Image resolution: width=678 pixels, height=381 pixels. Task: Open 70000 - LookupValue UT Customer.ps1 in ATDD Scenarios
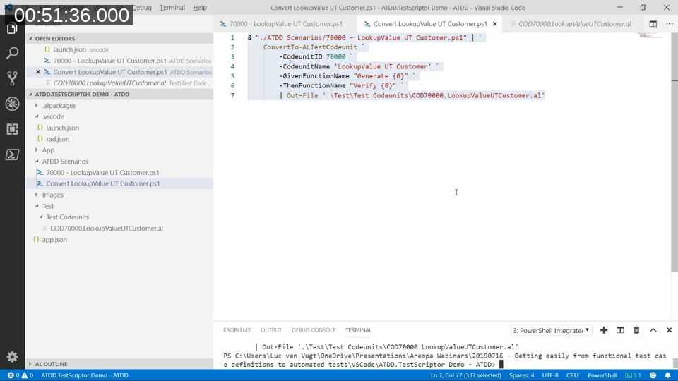102,172
